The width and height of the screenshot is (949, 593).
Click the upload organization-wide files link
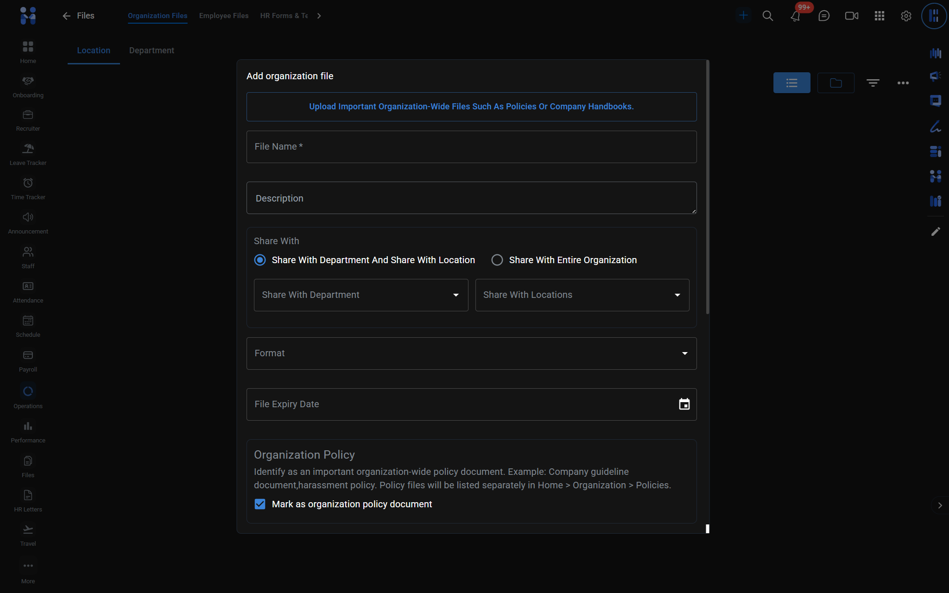[471, 107]
